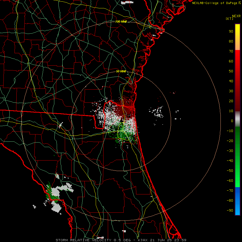Click the 90 value on the velocity scale

[x=231, y=31]
